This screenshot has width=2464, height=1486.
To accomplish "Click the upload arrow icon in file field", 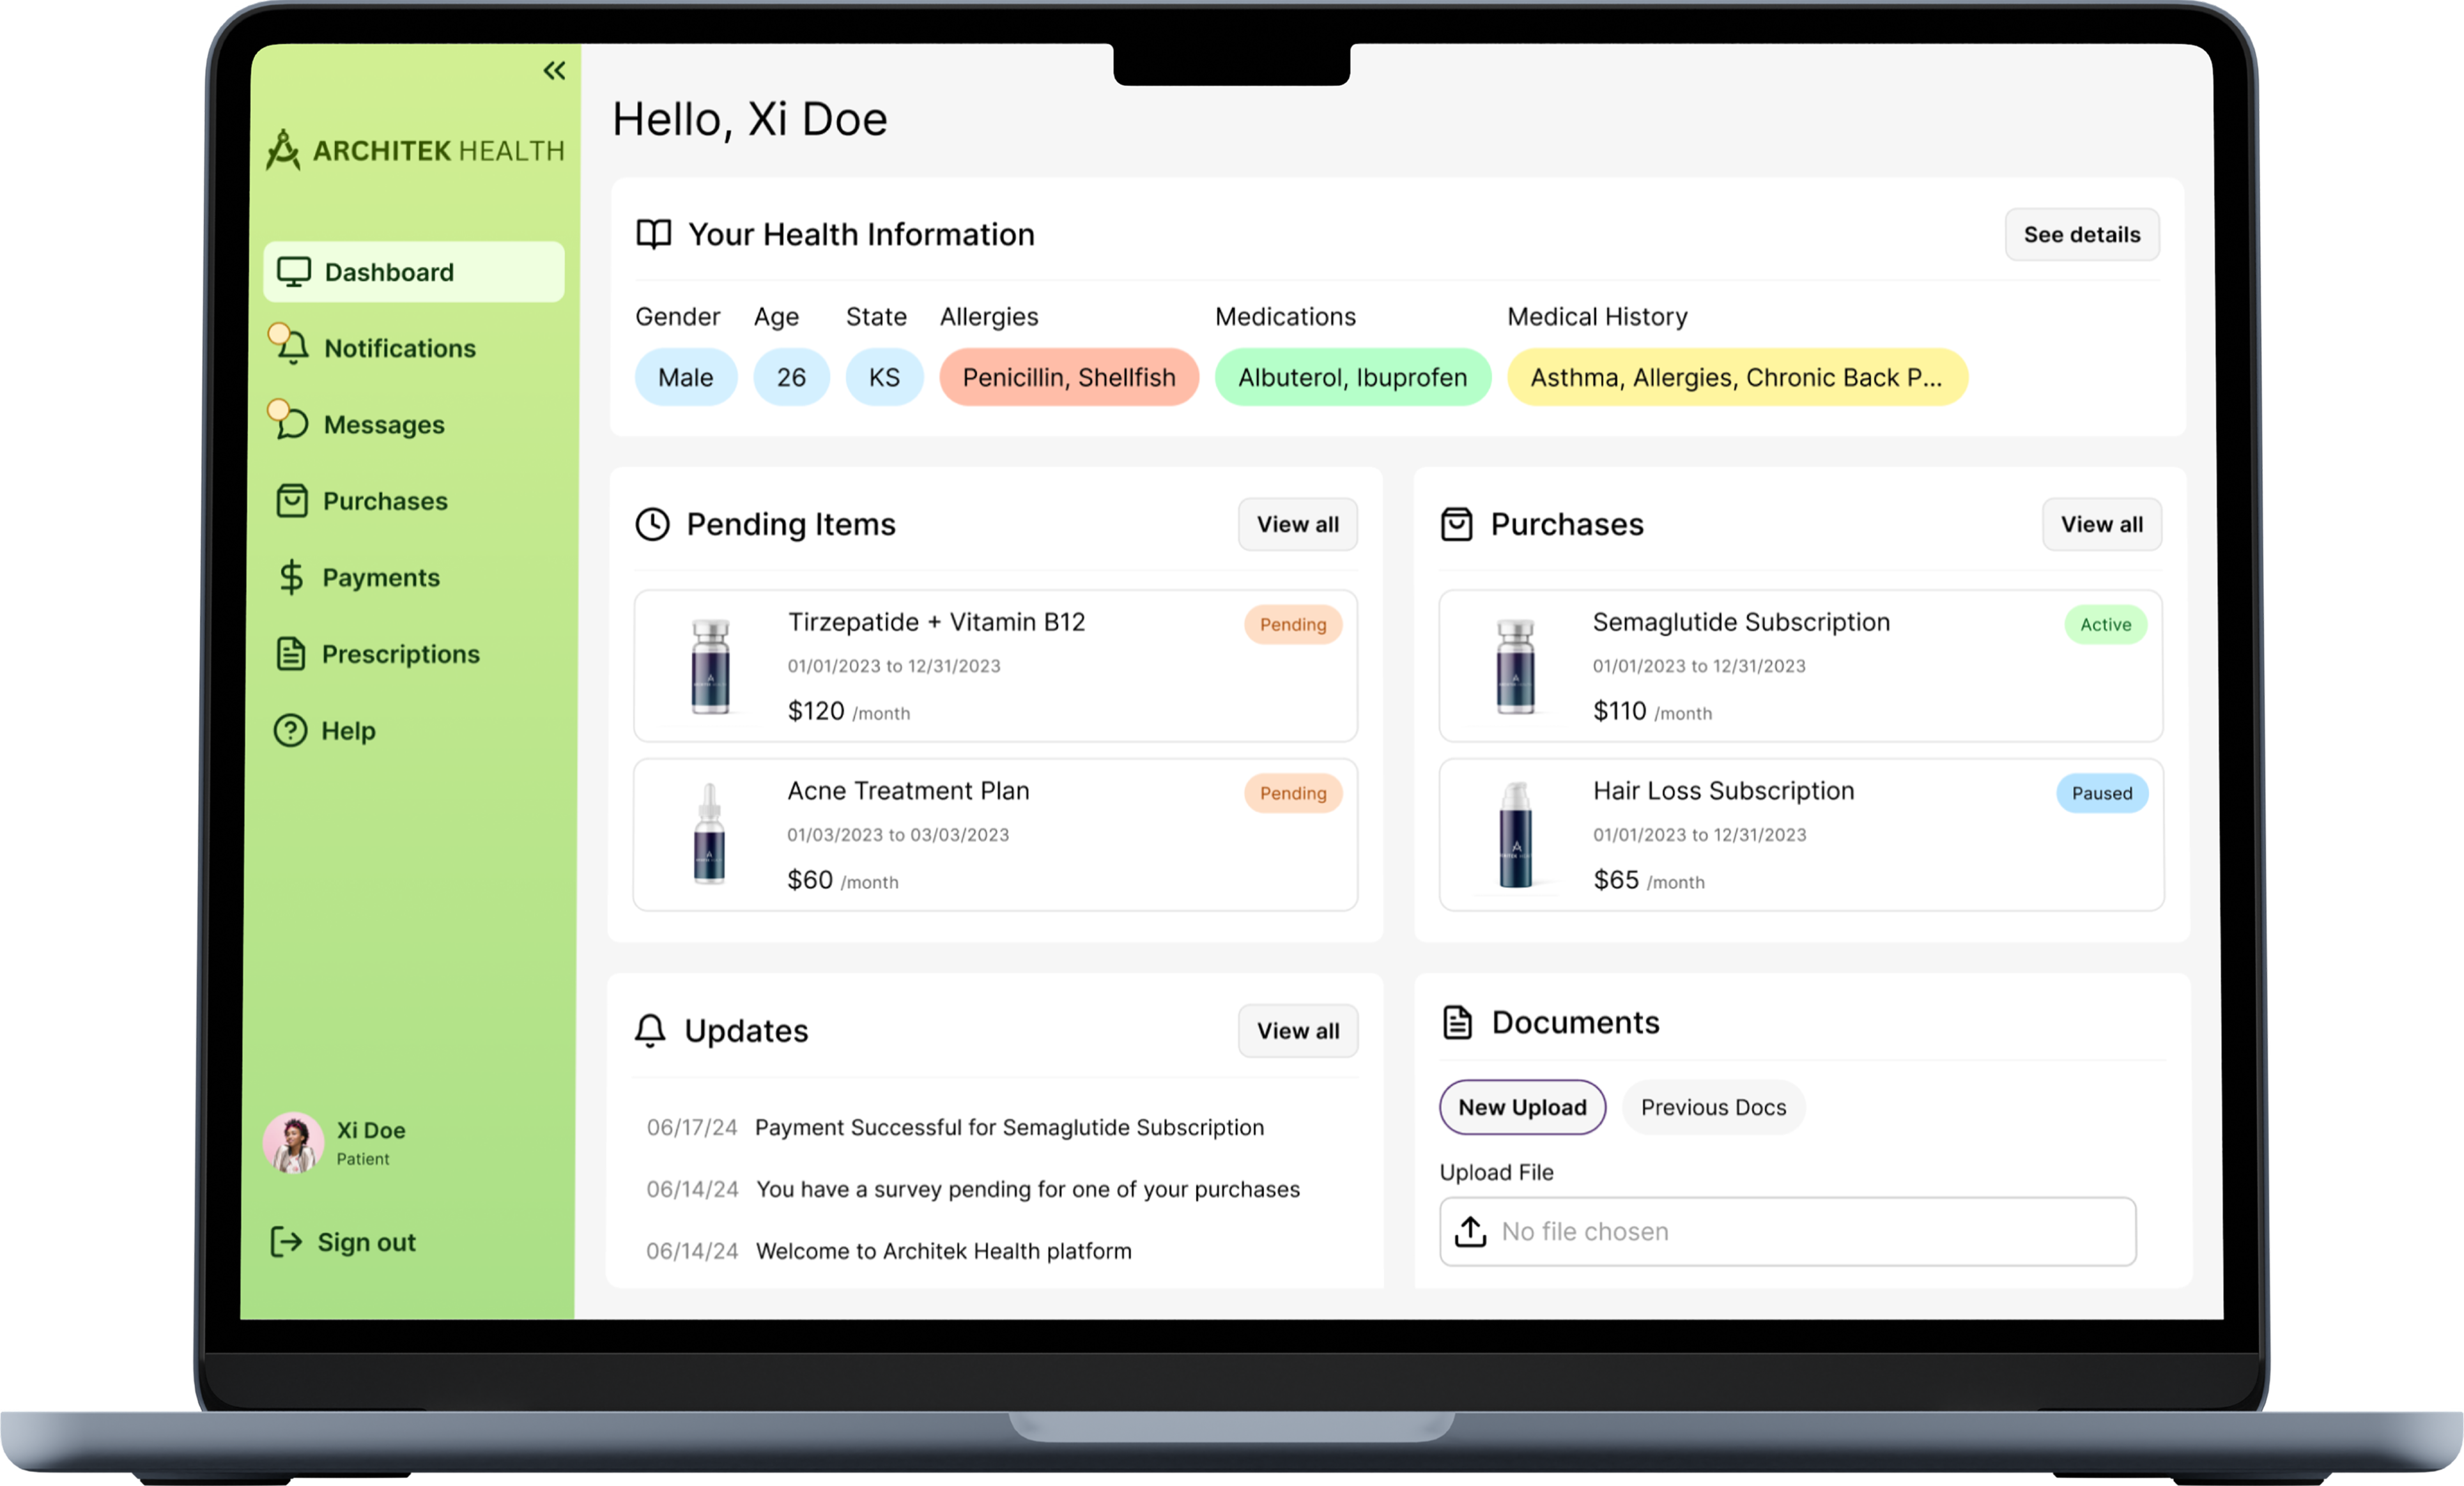I will [1470, 1231].
